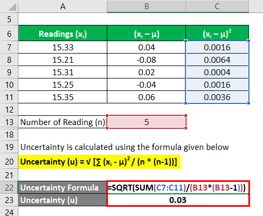The height and width of the screenshot is (216, 263).
Task: Select squared value 0.0016 in row 7
Action: (217, 47)
